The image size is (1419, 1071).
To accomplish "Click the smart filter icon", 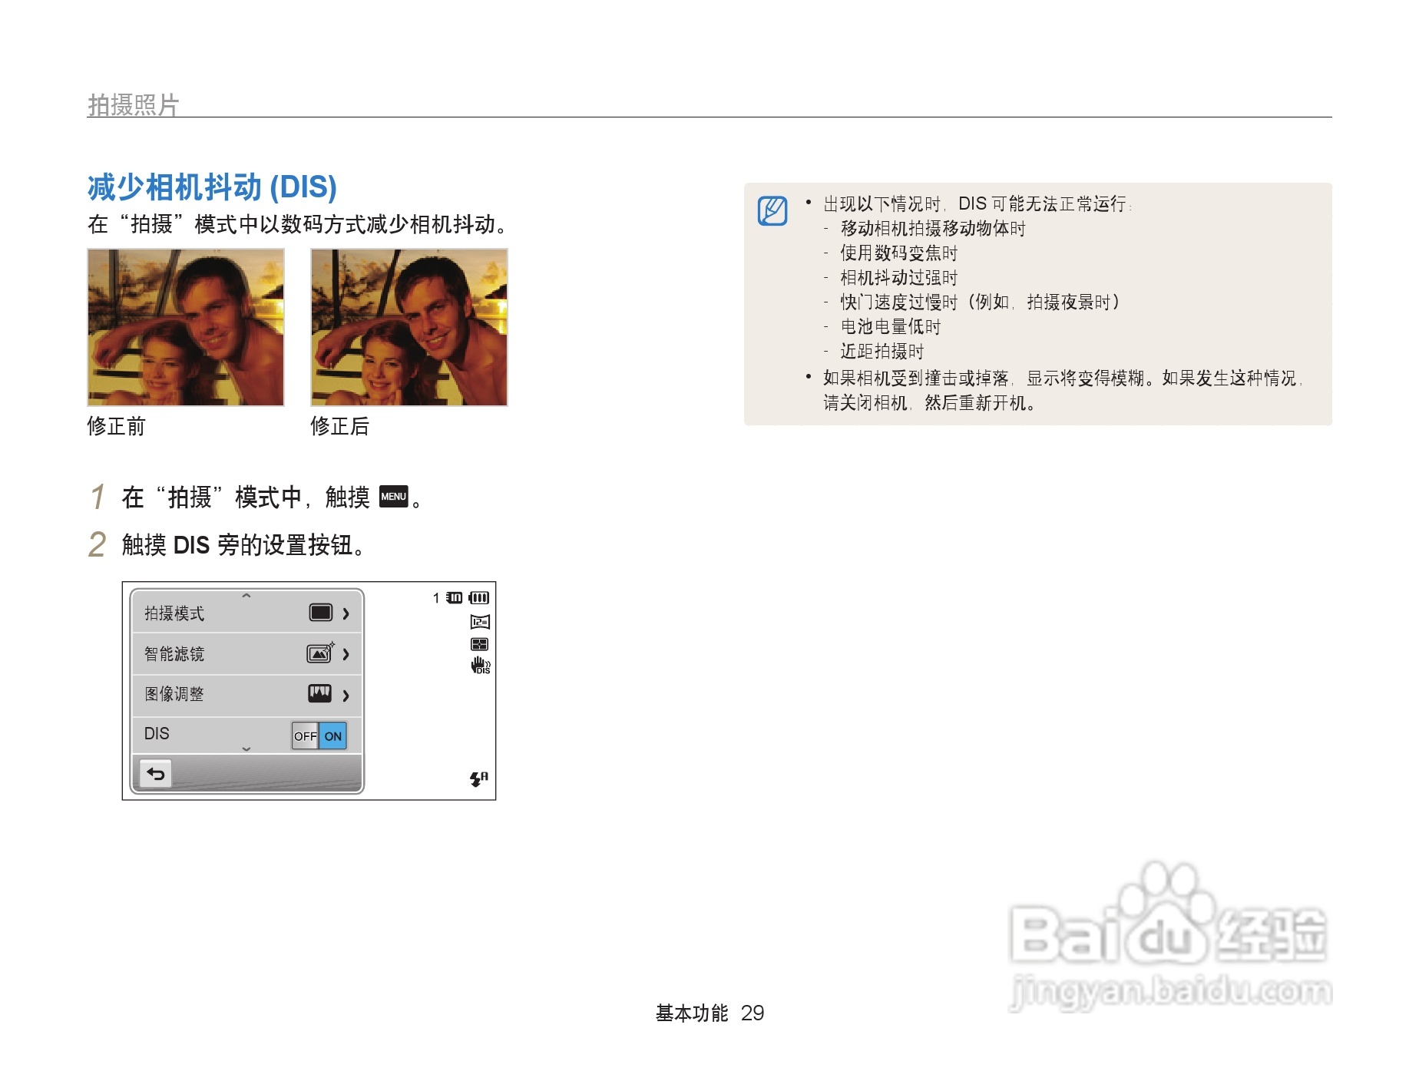I will point(320,653).
